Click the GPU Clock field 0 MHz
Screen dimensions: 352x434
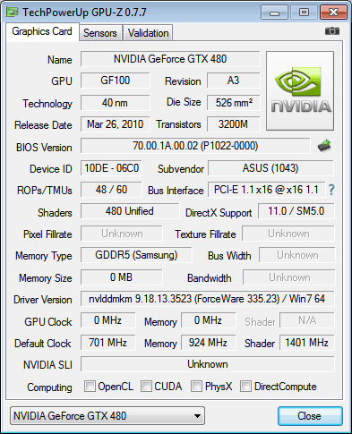point(107,320)
